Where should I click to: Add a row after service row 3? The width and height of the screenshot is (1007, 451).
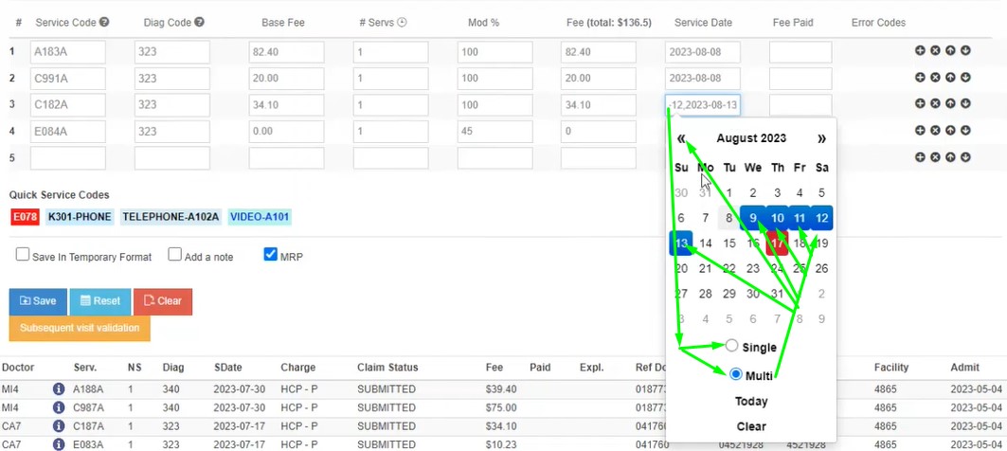coord(920,103)
